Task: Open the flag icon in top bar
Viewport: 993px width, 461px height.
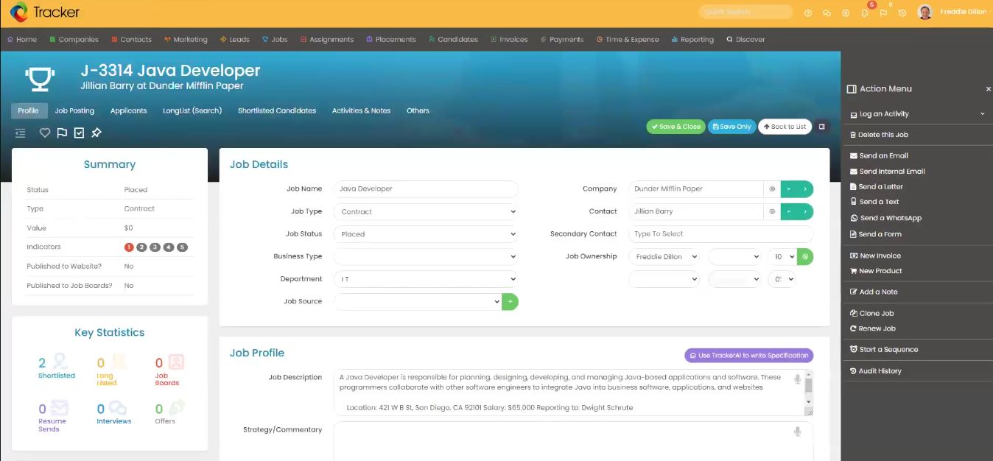Action: [883, 13]
